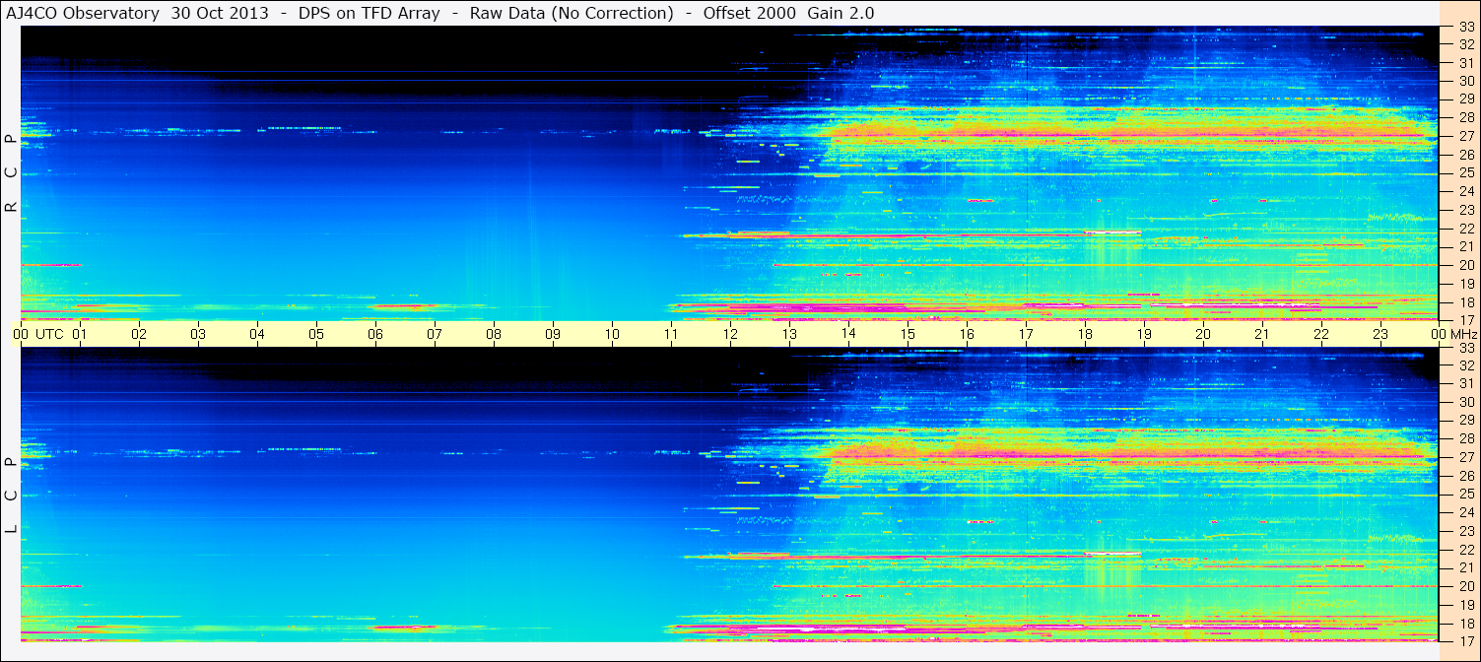Select the 09 hour marker on time axis
Image resolution: width=1481 pixels, height=662 pixels.
pos(553,335)
